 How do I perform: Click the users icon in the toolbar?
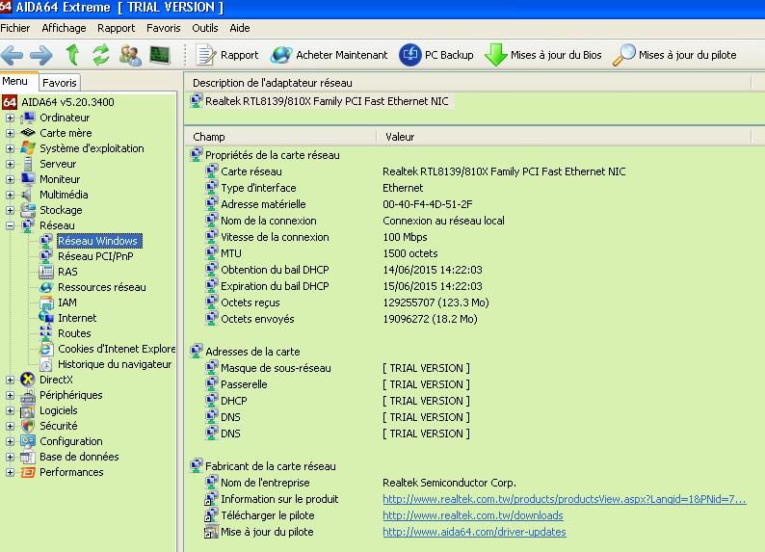[130, 55]
